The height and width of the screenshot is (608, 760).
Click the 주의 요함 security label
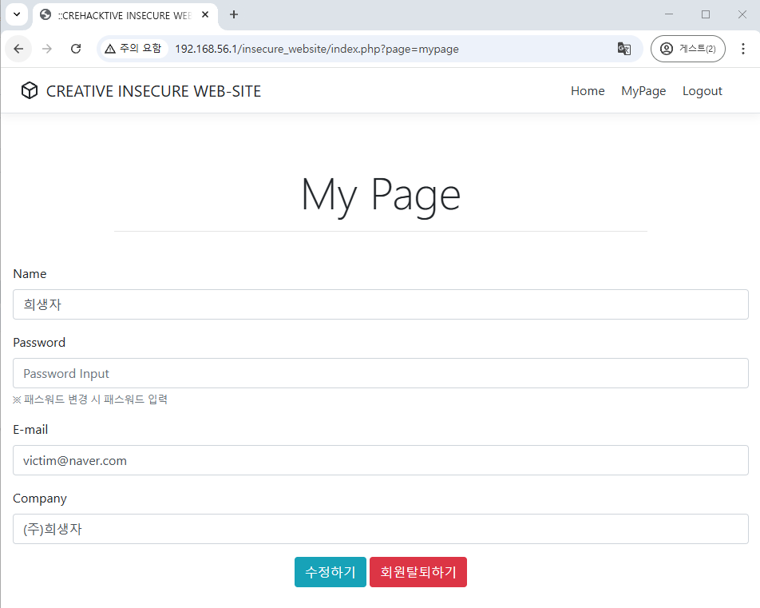(x=135, y=49)
